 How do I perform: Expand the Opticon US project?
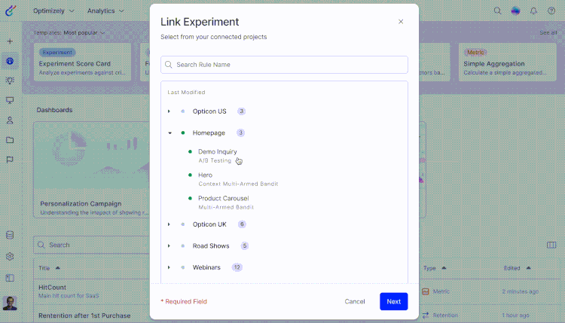[169, 111]
